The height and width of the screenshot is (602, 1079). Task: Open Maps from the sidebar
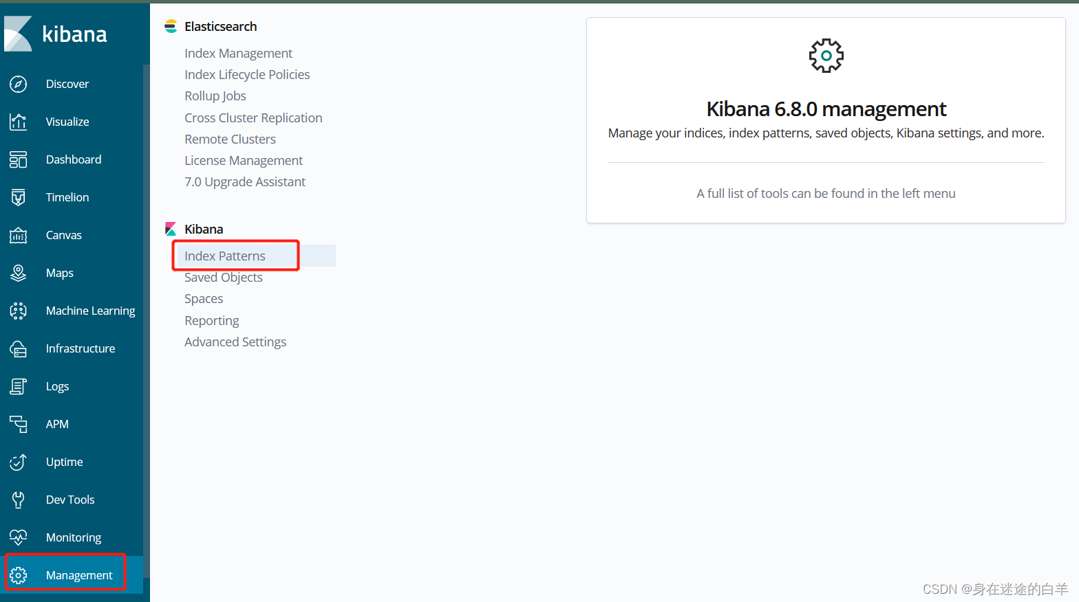pyautogui.click(x=60, y=273)
